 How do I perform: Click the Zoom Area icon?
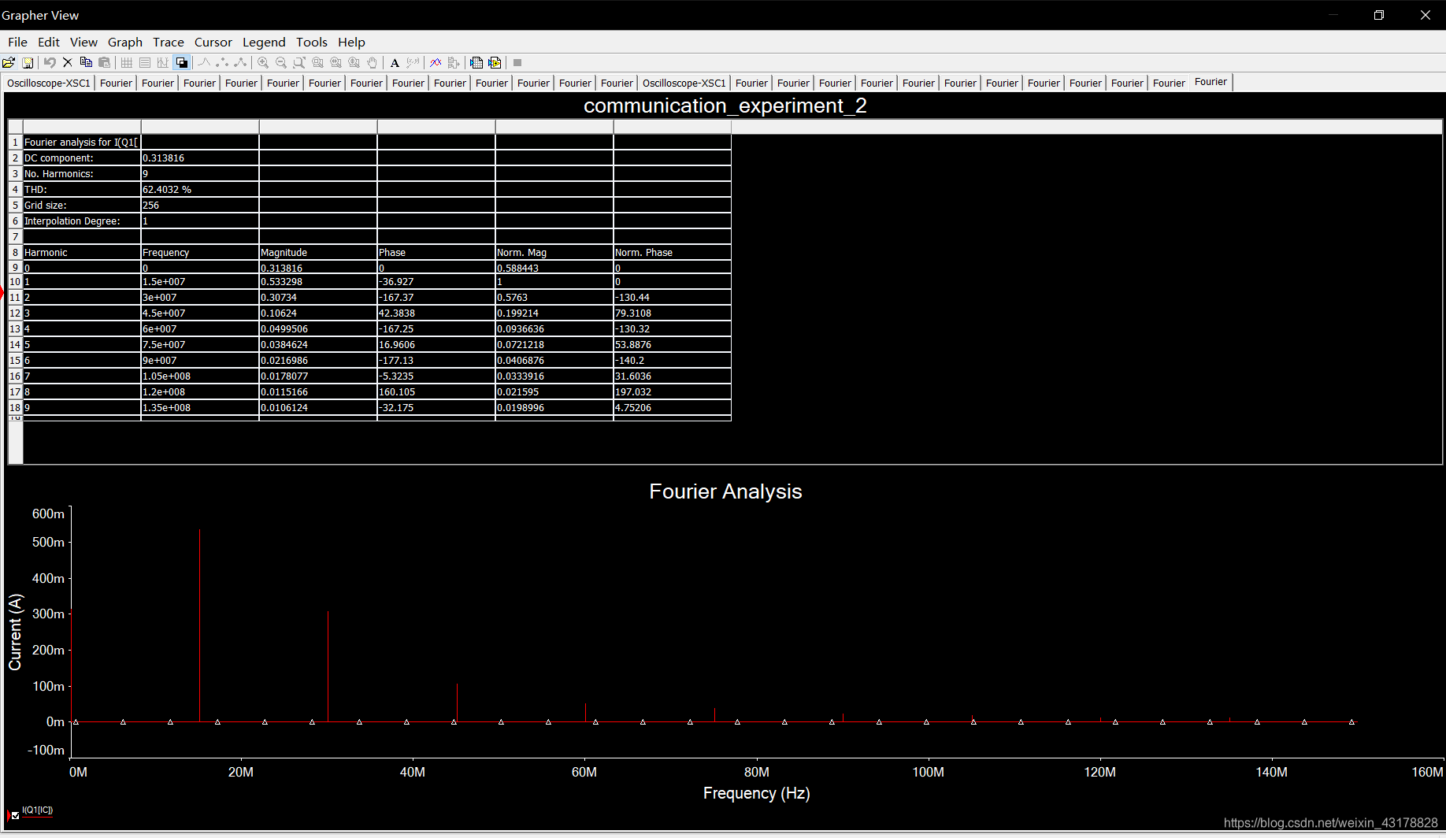299,63
